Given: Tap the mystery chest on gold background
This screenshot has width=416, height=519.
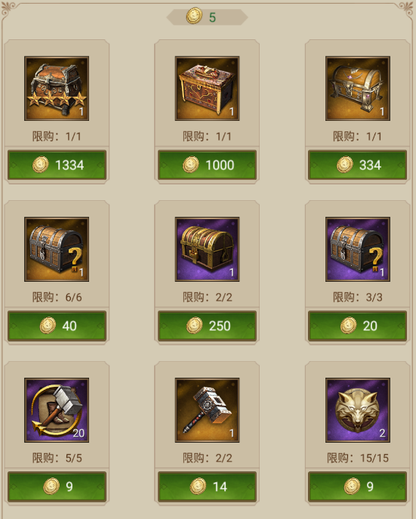Looking at the screenshot, I should click(x=57, y=249).
